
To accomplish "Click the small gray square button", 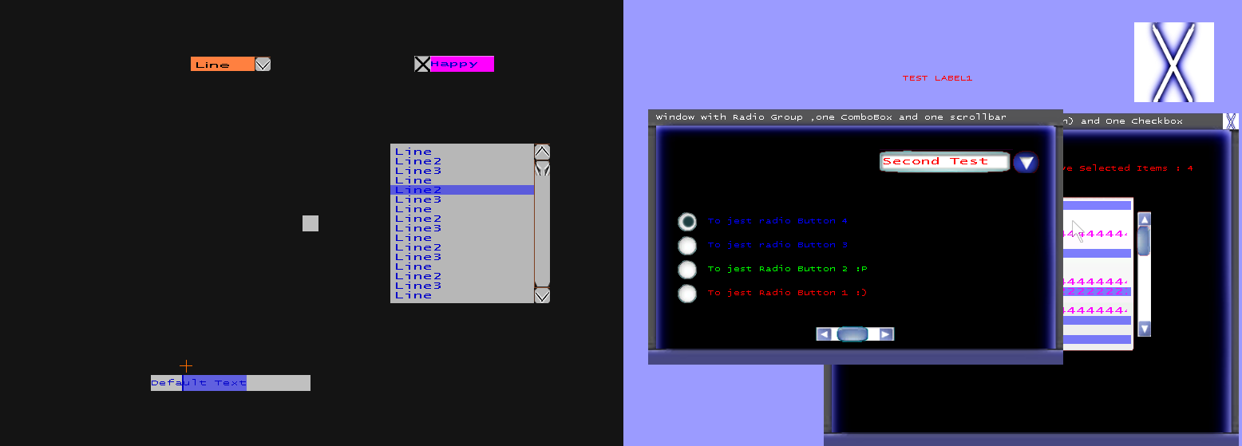I will (x=310, y=223).
